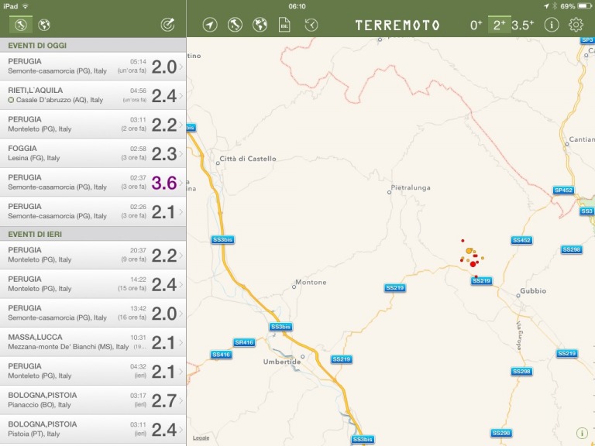Center map on my current location
595x446 pixels.
coord(210,25)
